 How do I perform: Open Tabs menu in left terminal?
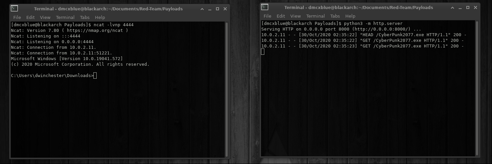(85, 17)
